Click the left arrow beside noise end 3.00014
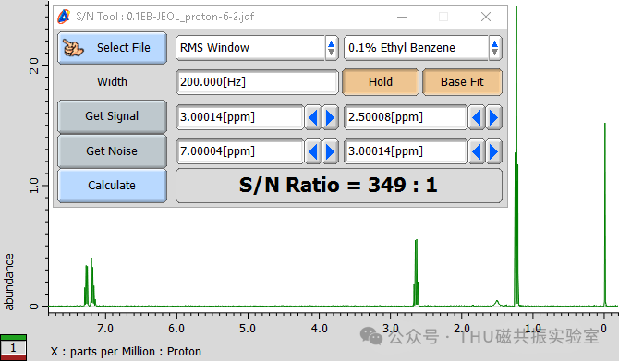619x361 pixels. coord(477,151)
